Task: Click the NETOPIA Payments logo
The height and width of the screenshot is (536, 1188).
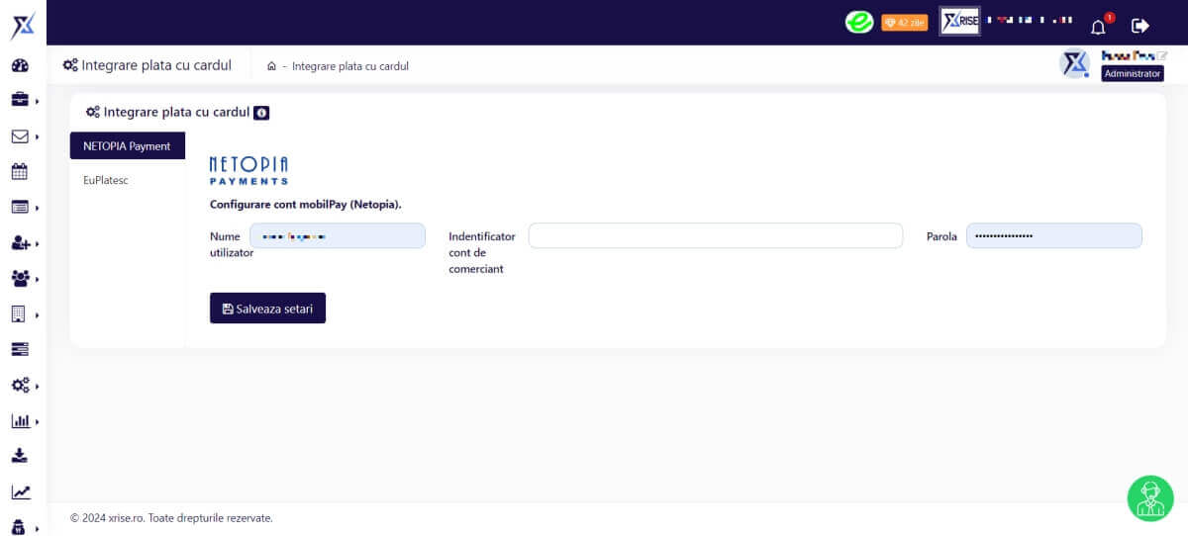Action: tap(248, 170)
